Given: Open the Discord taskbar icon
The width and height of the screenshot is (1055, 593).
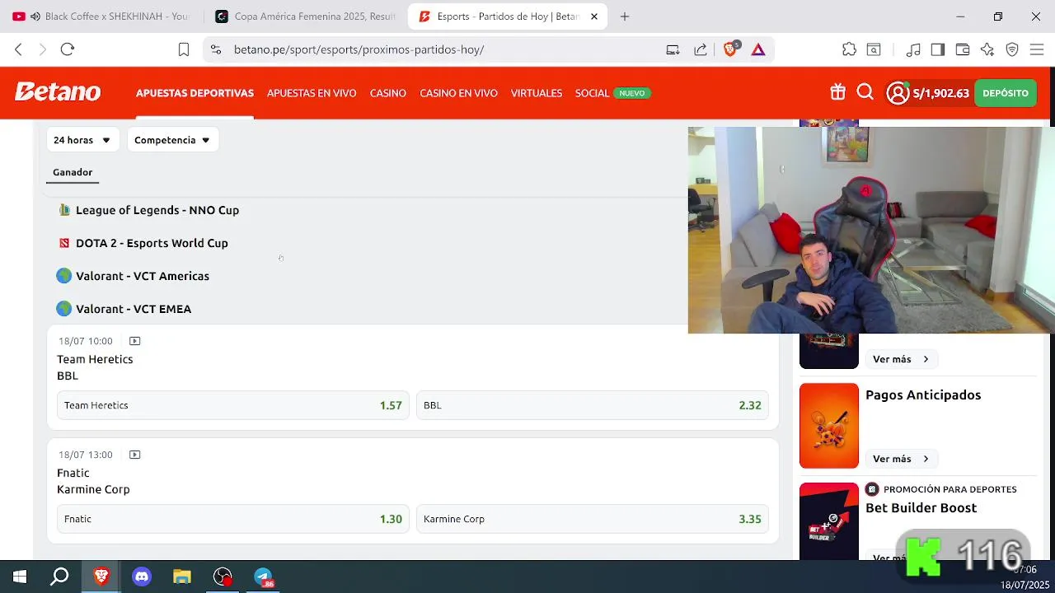Looking at the screenshot, I should click(x=142, y=577).
